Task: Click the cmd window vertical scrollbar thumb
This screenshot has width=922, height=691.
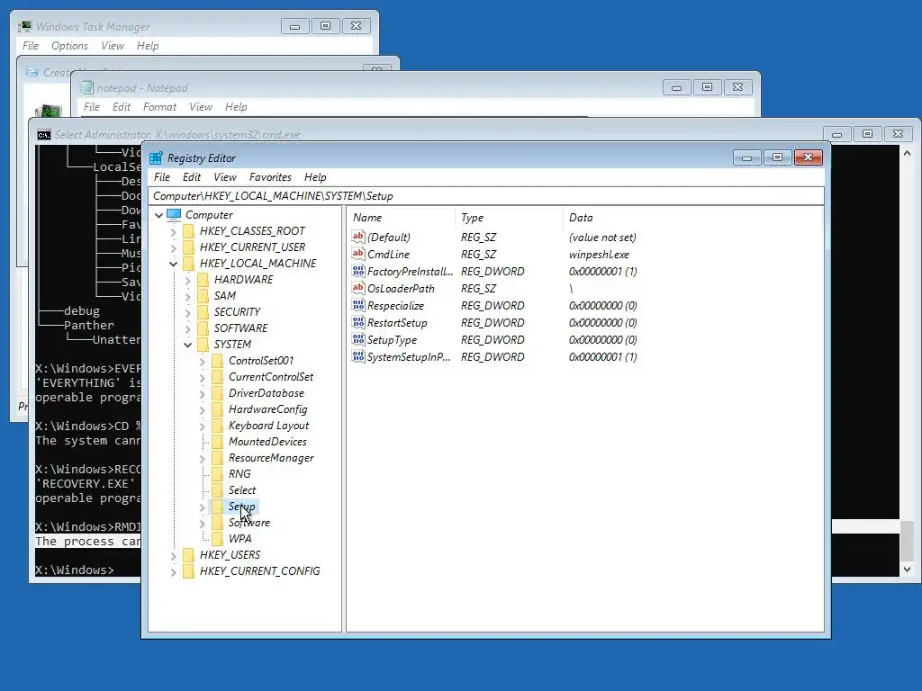Action: point(907,541)
